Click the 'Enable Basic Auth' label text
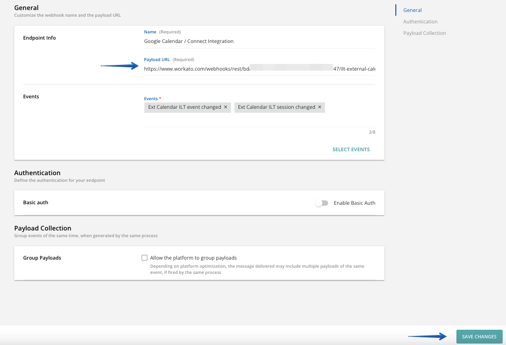This screenshot has width=506, height=345. click(354, 203)
